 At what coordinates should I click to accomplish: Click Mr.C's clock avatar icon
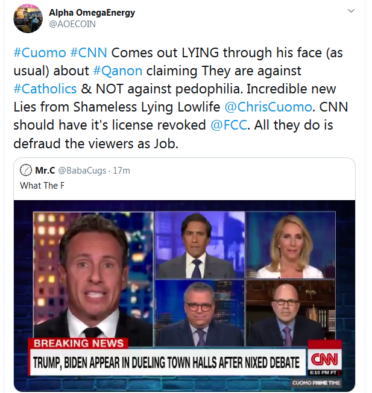pos(26,170)
